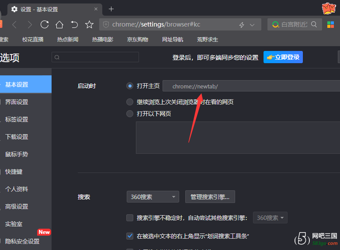Click the magnifier icon in the search box

(314, 24)
